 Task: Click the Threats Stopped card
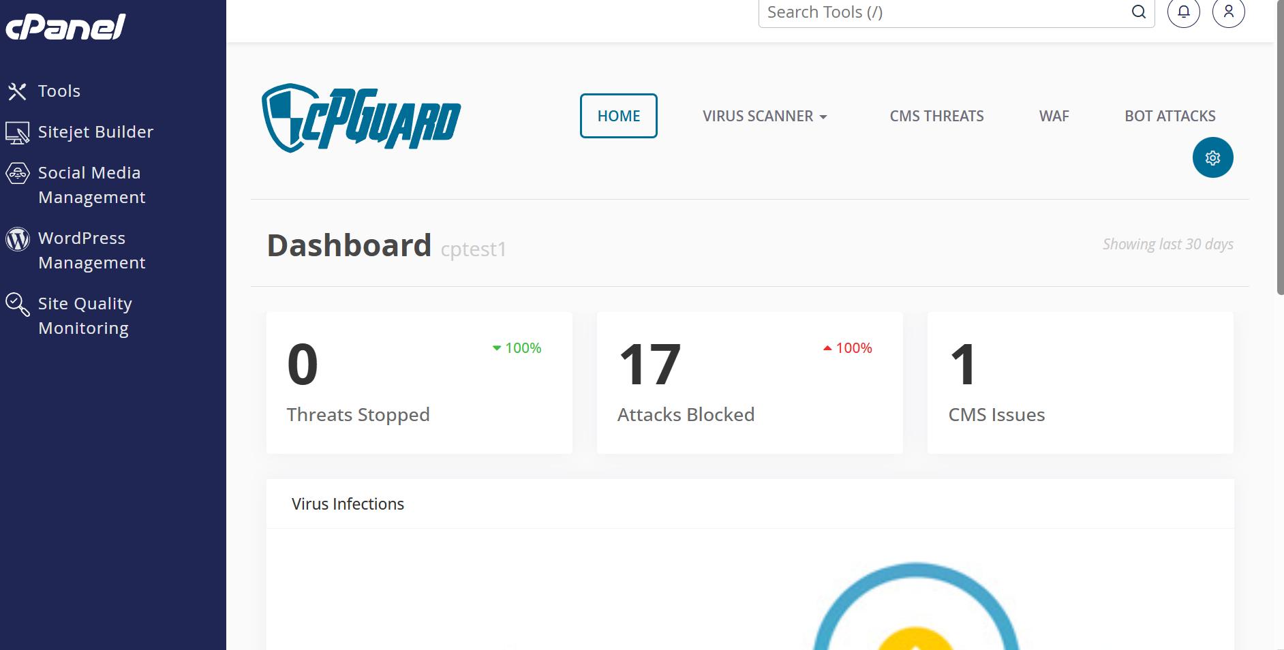click(419, 383)
